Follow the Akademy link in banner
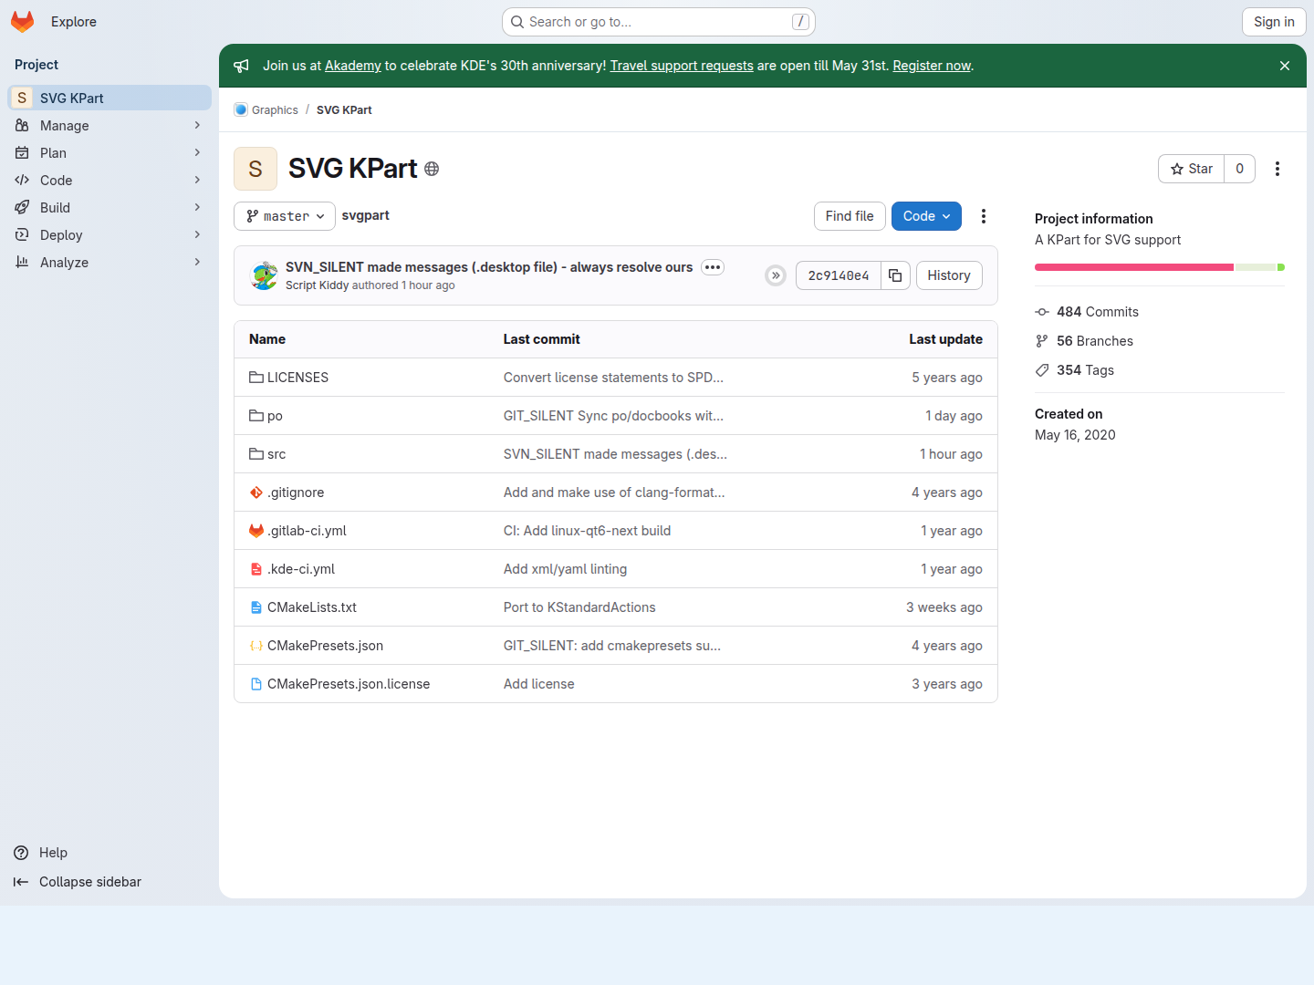This screenshot has width=1314, height=985. coord(353,66)
